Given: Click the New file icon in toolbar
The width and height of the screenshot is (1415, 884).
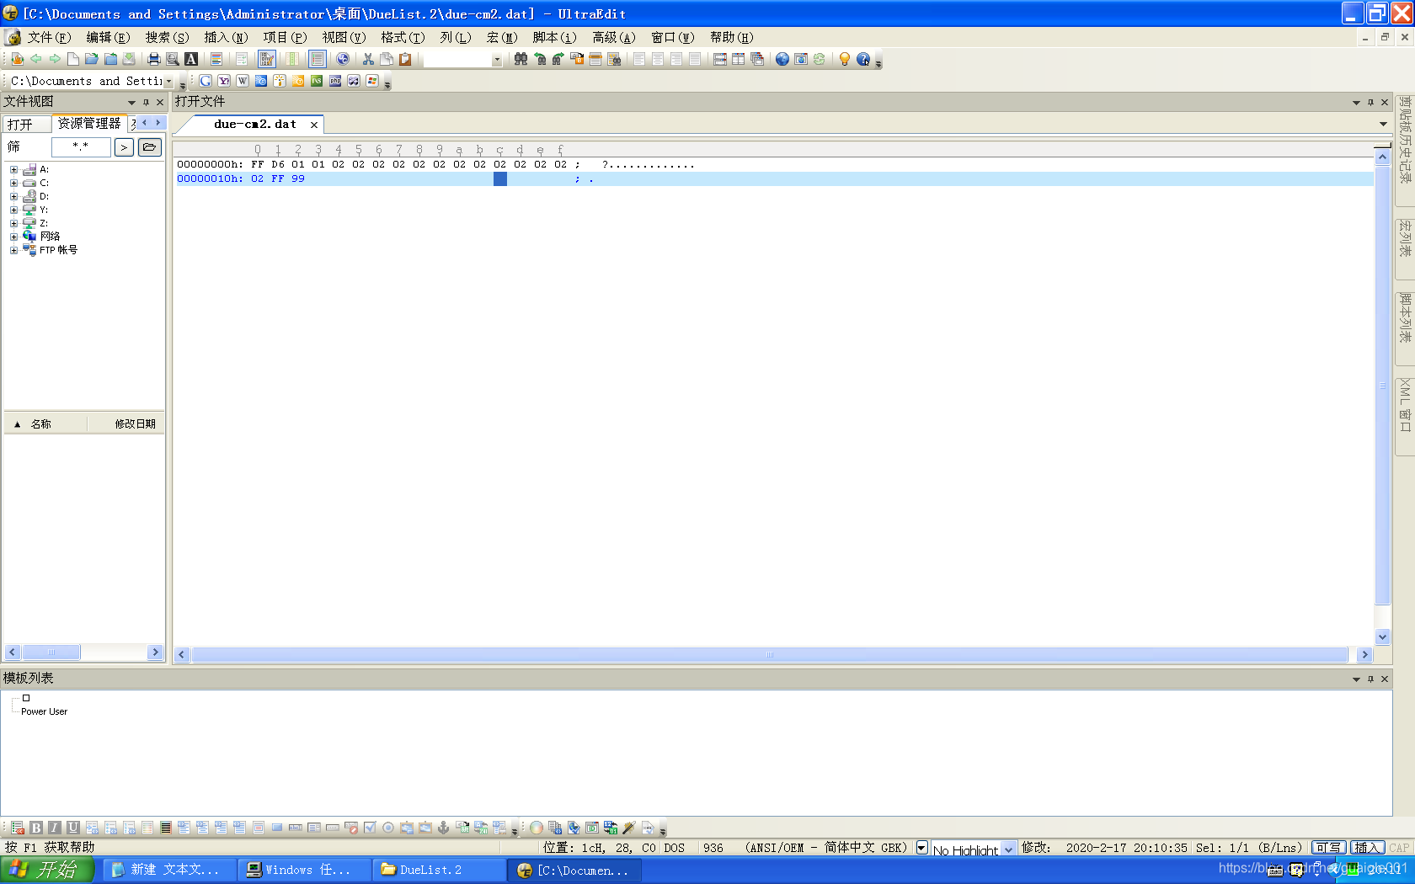Looking at the screenshot, I should [x=73, y=59].
